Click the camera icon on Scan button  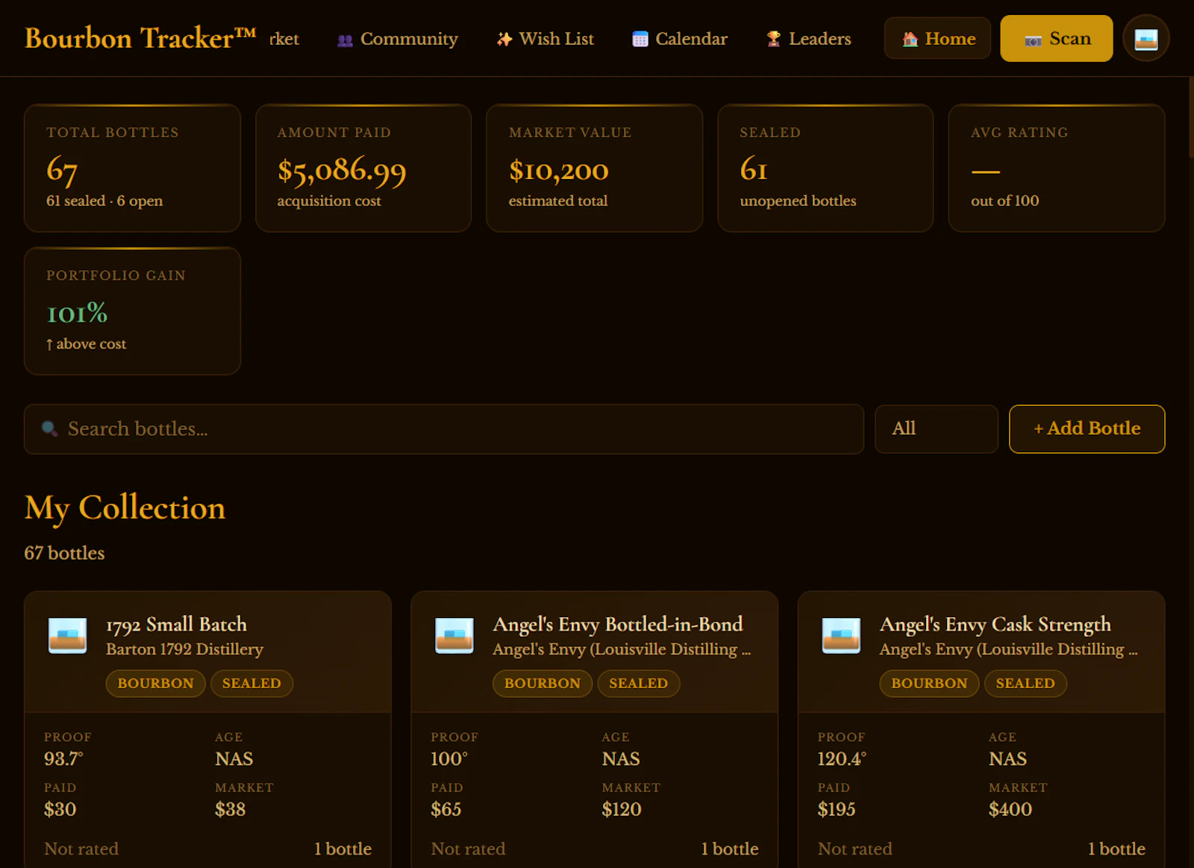tap(1034, 40)
